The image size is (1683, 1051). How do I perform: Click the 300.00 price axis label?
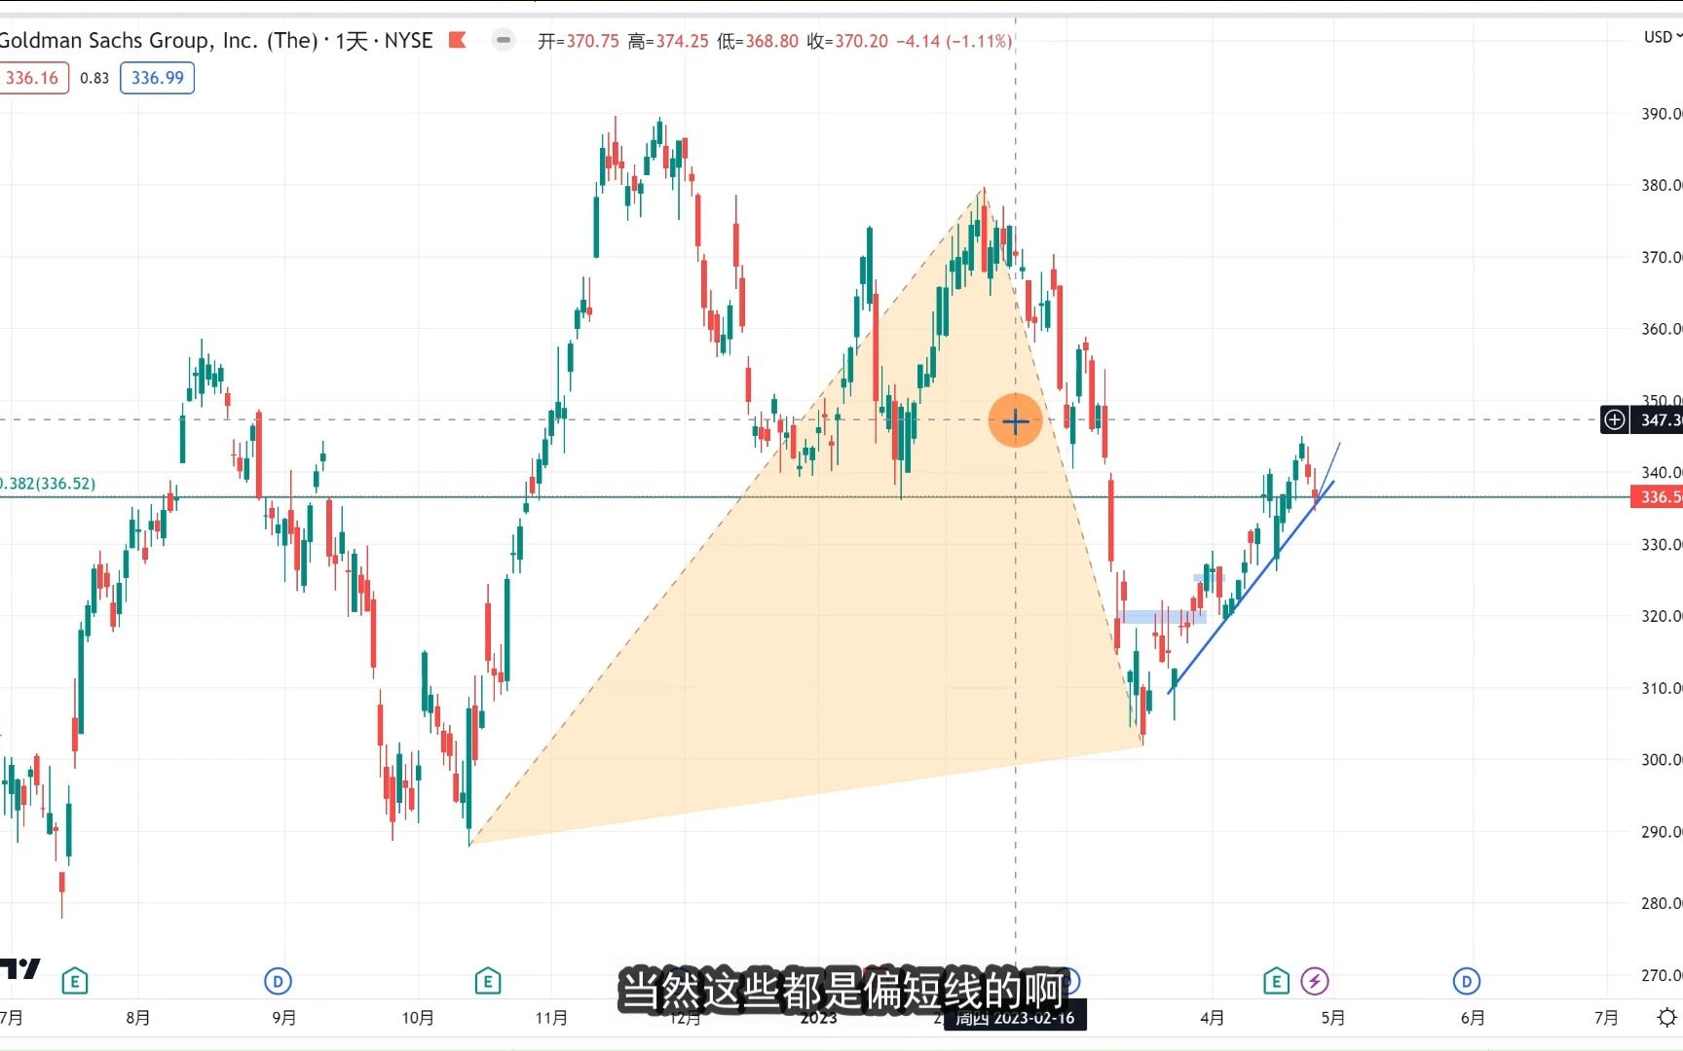click(1661, 760)
